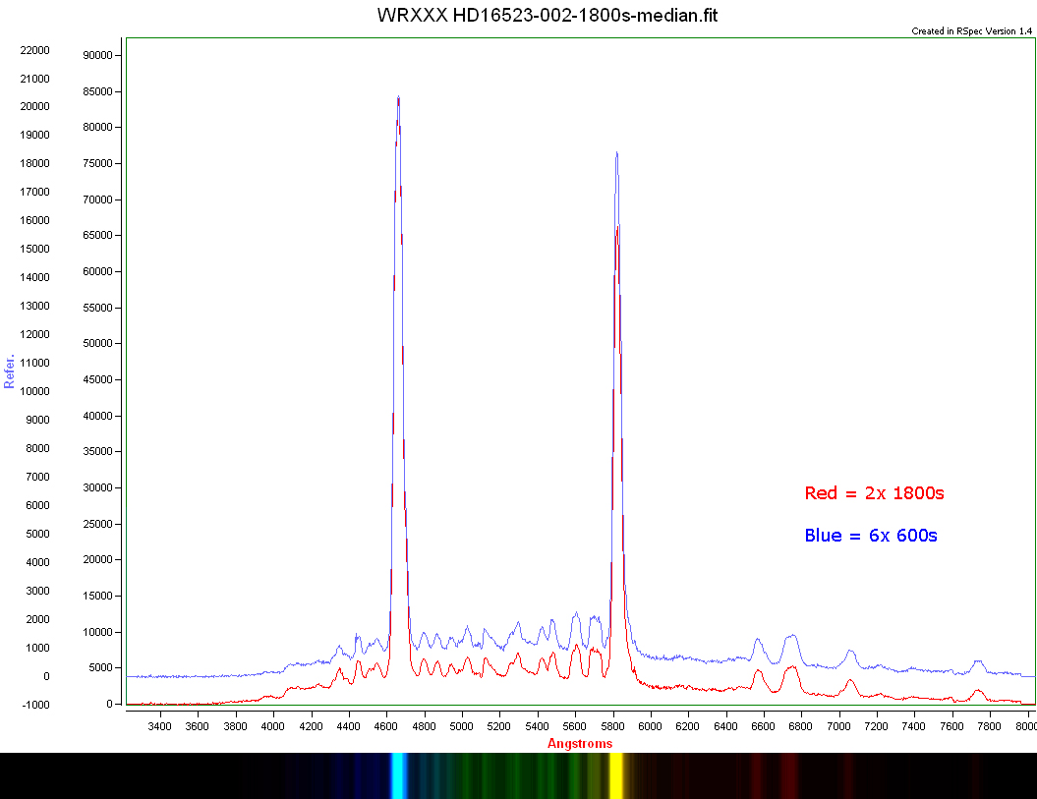The width and height of the screenshot is (1037, 799).
Task: Click the 'Created in RSpec Version 1.4' text
Action: pos(971,31)
